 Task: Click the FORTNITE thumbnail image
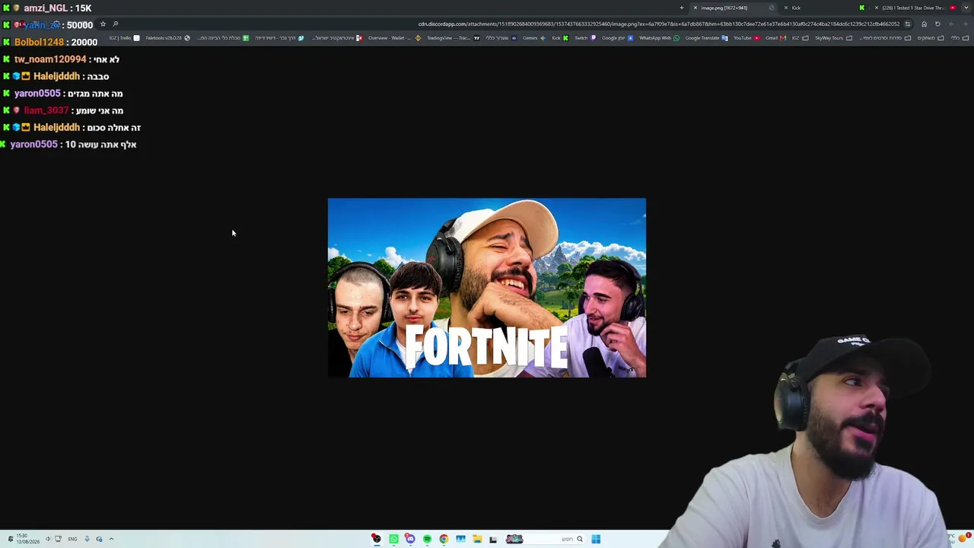point(487,288)
